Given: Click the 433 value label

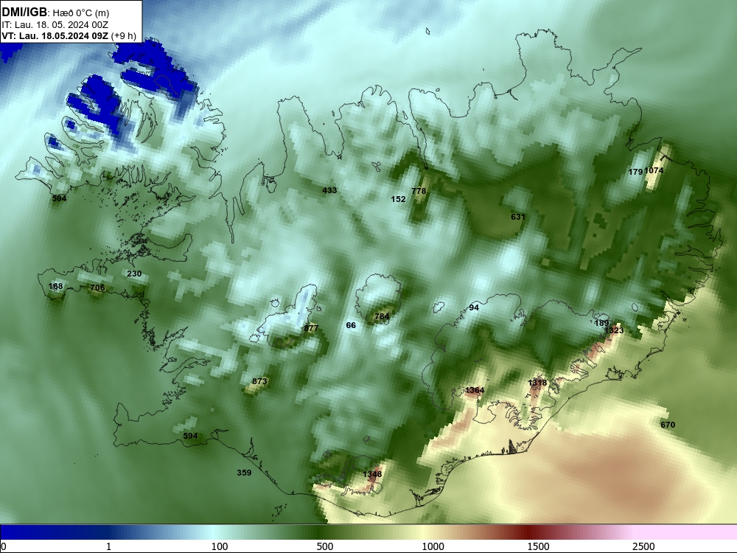Looking at the screenshot, I should point(329,190).
